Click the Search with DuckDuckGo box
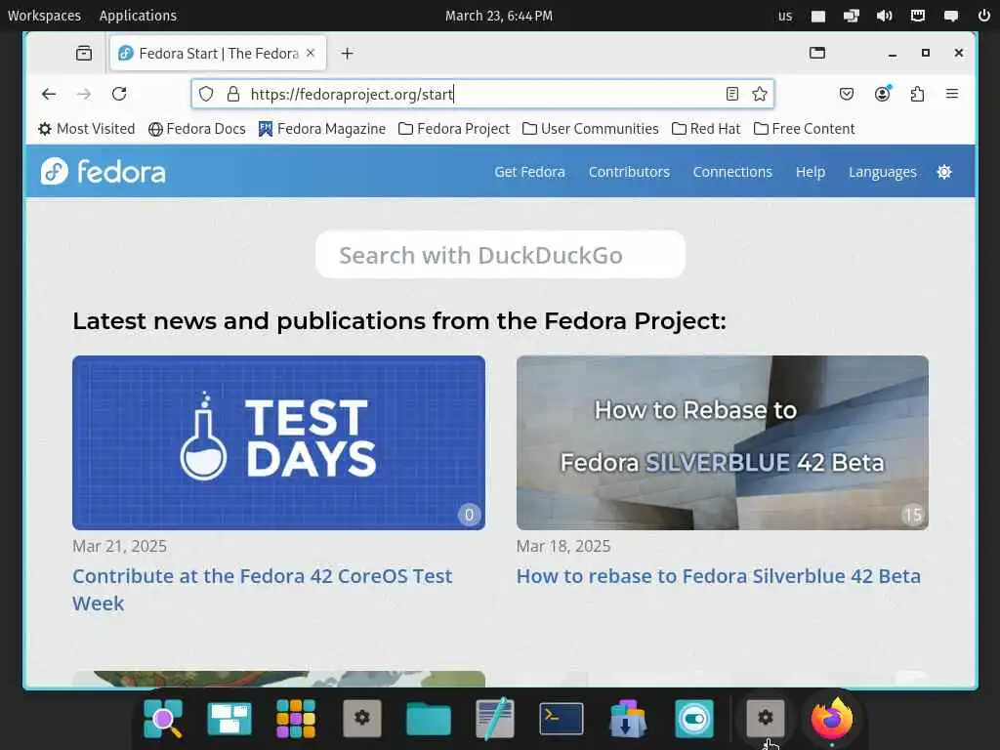 coord(500,255)
